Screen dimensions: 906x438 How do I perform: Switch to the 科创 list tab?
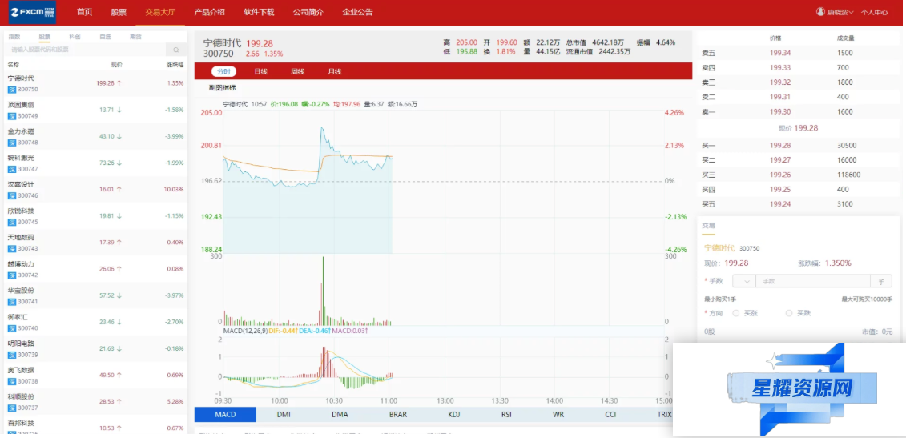[74, 36]
